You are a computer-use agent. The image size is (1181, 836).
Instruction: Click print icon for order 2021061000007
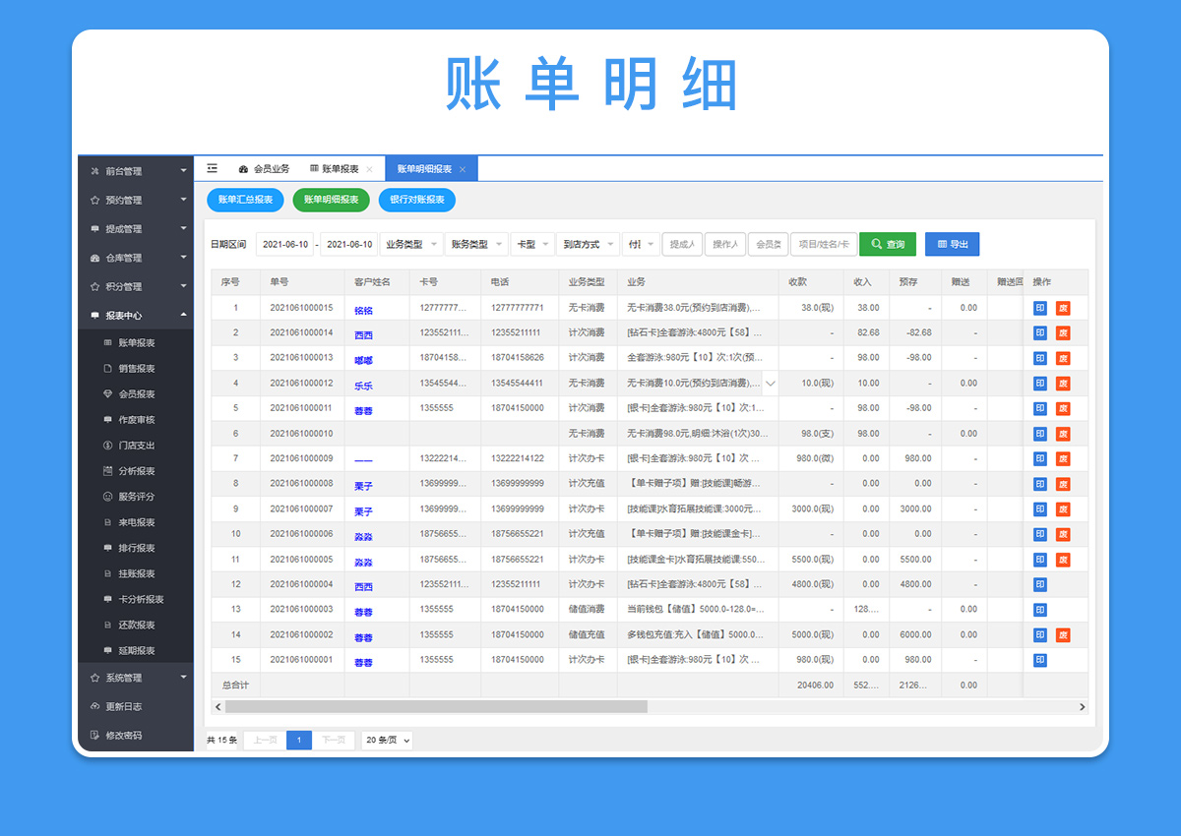coord(1040,509)
